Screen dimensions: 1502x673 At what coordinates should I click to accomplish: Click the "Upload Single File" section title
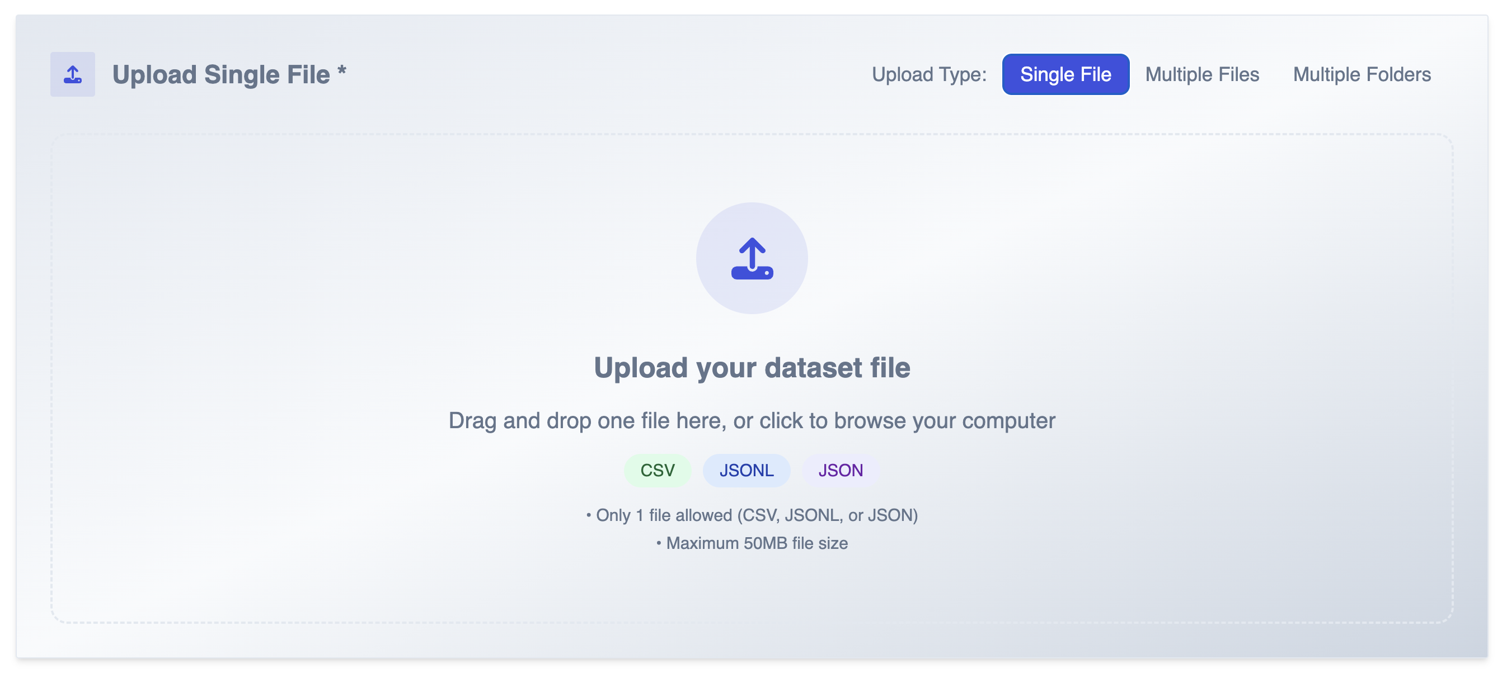[x=221, y=74]
